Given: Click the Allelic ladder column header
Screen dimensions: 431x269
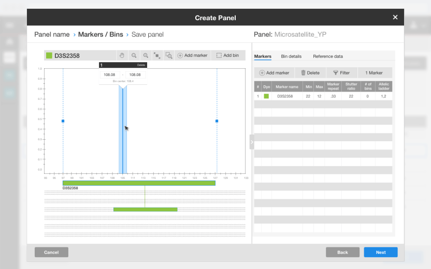Looking at the screenshot, I should (x=384, y=86).
